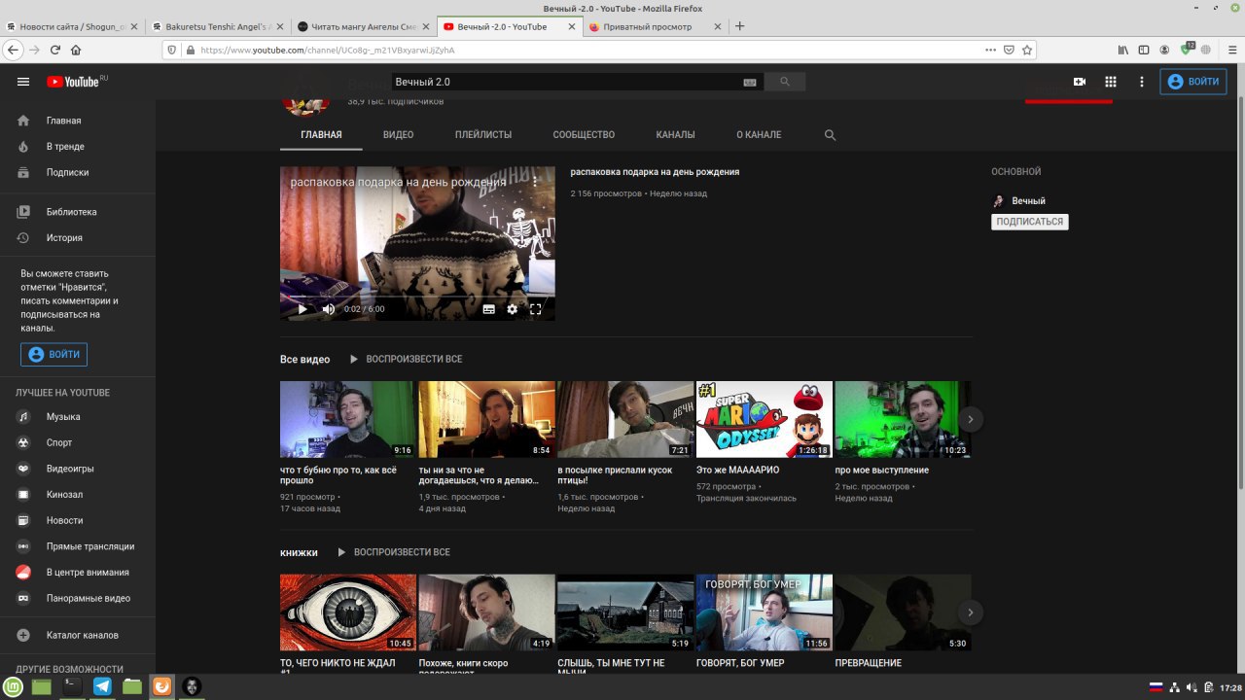Open the on-screen keyboard in search box
The image size is (1245, 700).
750,83
